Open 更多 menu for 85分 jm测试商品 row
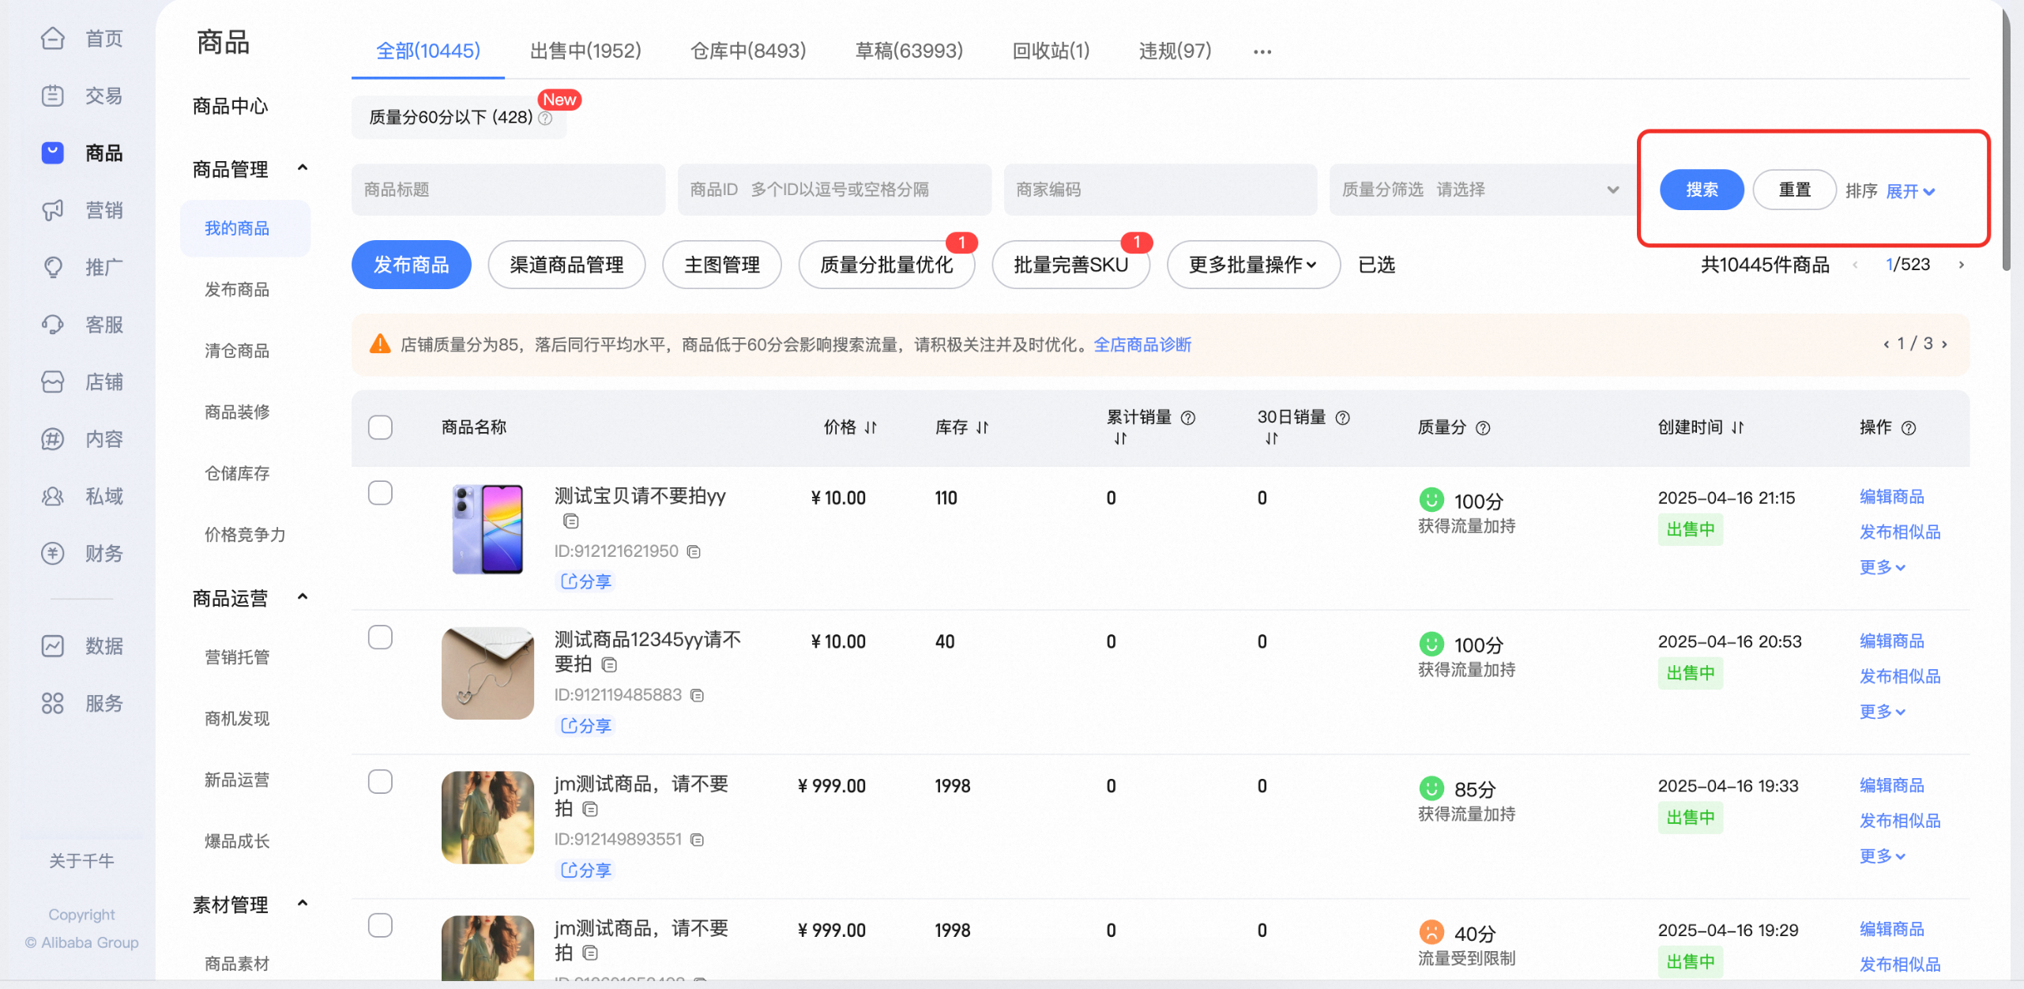This screenshot has height=989, width=2024. tap(1882, 856)
